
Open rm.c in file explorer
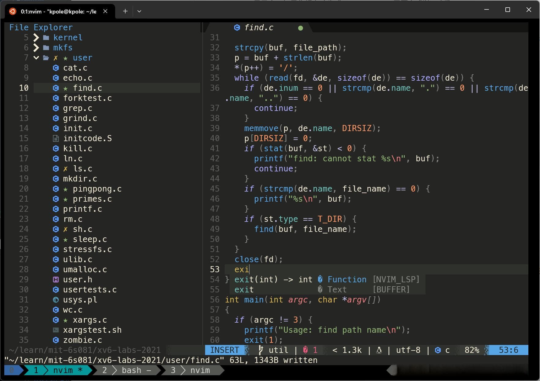coord(73,219)
